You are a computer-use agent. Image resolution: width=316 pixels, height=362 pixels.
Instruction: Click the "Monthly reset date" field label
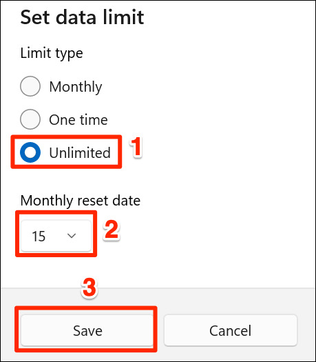point(81,201)
